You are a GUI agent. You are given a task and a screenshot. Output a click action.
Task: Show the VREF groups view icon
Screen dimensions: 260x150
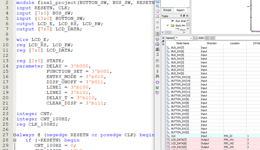[x=157, y=39]
